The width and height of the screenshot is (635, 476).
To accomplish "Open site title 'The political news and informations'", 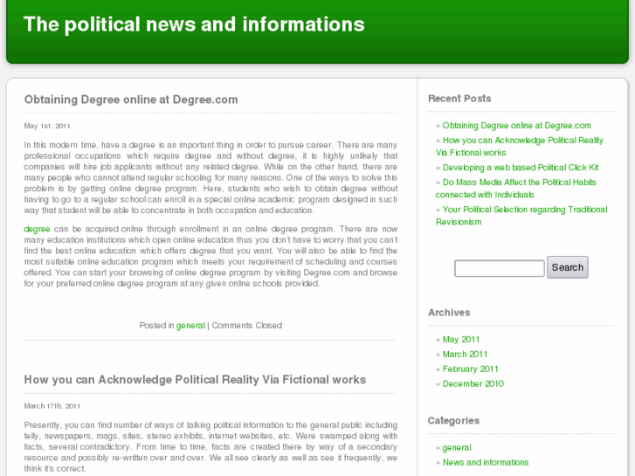I will coord(194,24).
